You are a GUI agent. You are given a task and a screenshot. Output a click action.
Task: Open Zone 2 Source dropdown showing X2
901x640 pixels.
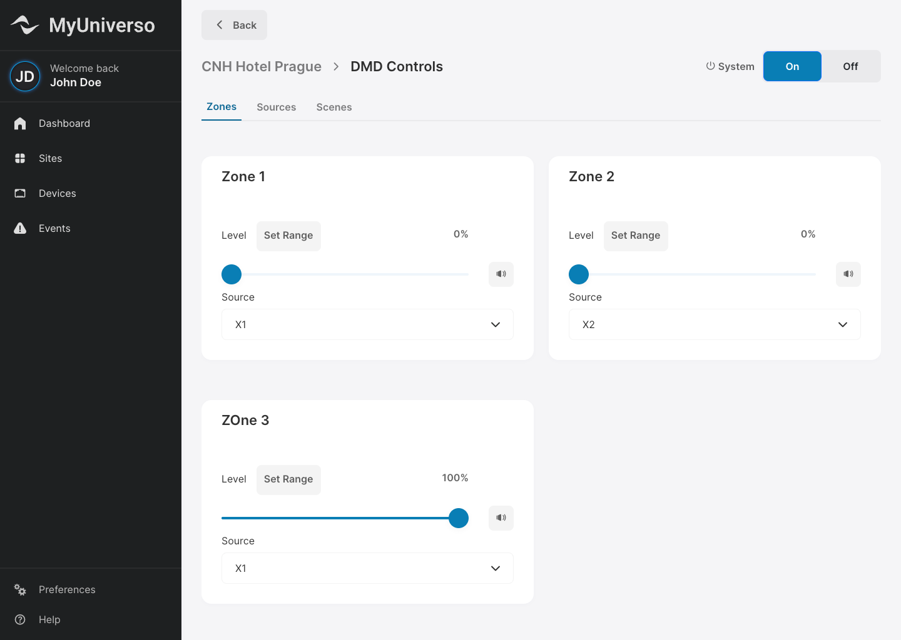point(715,324)
